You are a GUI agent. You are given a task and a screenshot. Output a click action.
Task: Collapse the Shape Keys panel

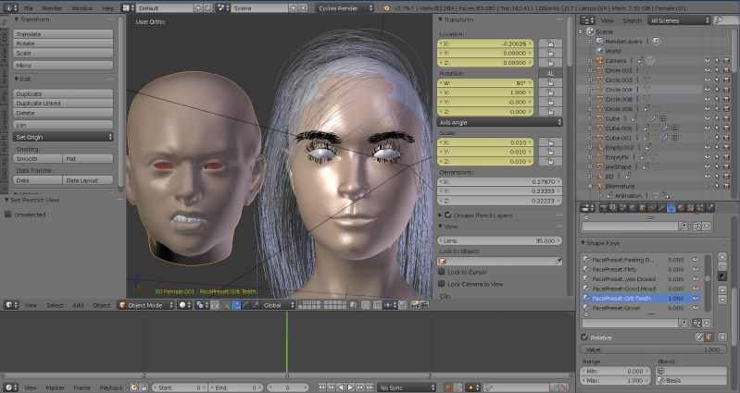point(583,242)
